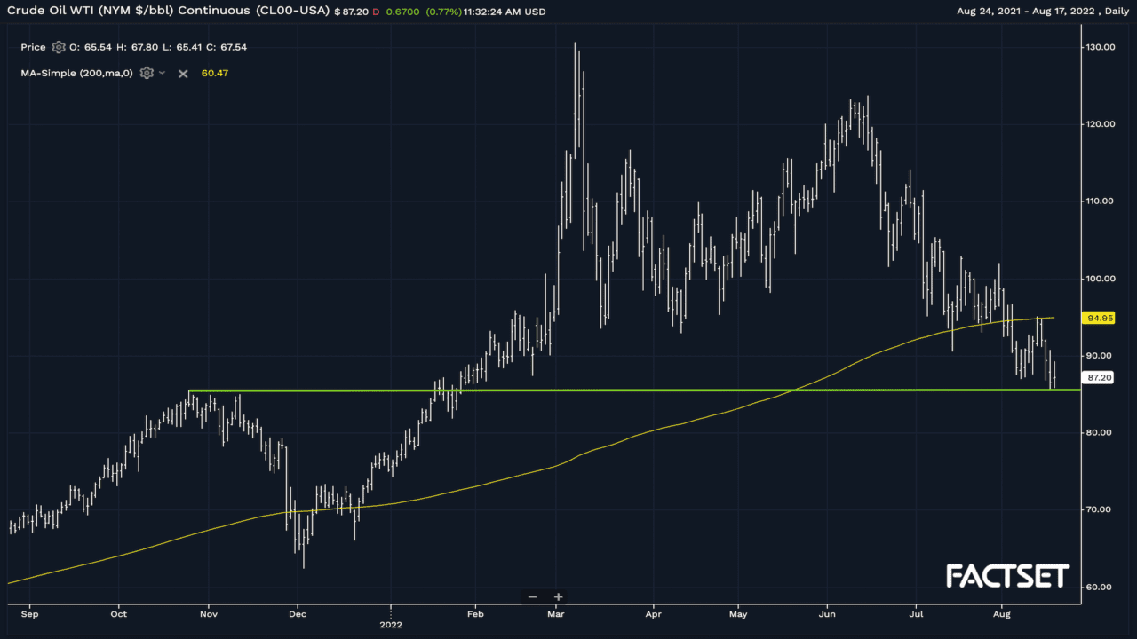Change the Daily frequency setting
1137x639 pixels.
pos(1112,12)
